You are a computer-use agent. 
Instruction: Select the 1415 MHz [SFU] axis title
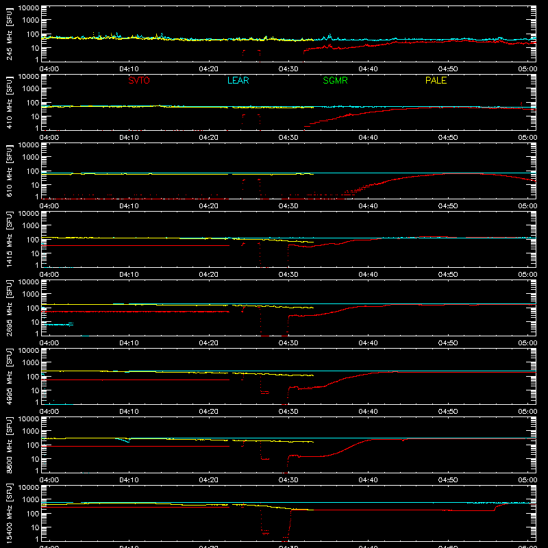[x=10, y=239]
